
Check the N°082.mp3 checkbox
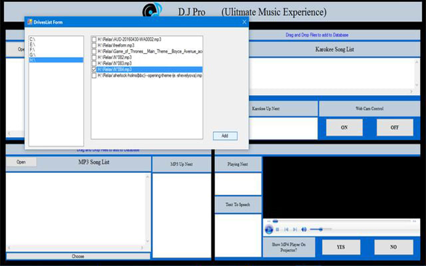pos(94,58)
